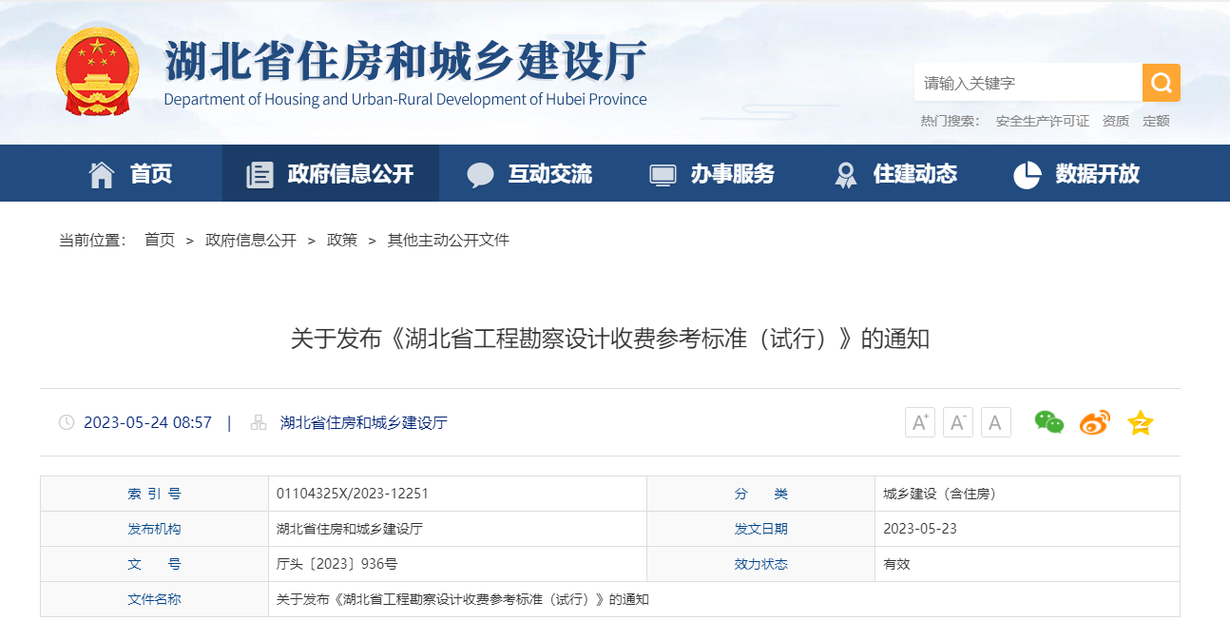1230x641 pixels.
Task: Open the 互动交流 navigation menu
Action: pyautogui.click(x=550, y=174)
